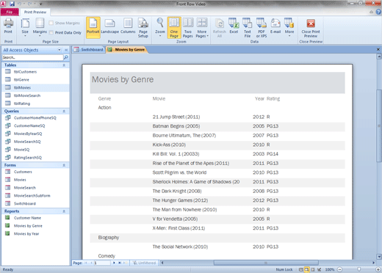Click the ribbon Help icon
382x273 pixels.
pyautogui.click(x=378, y=12)
